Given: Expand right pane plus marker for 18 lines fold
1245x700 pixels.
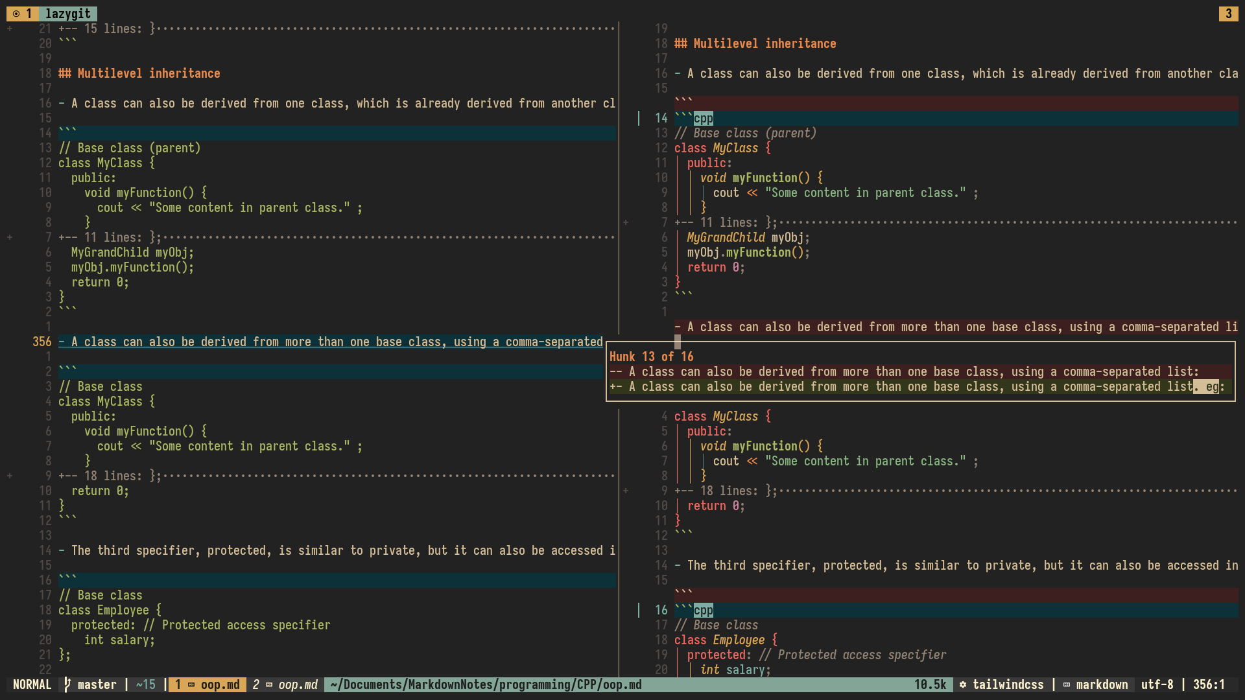Looking at the screenshot, I should click(x=626, y=491).
